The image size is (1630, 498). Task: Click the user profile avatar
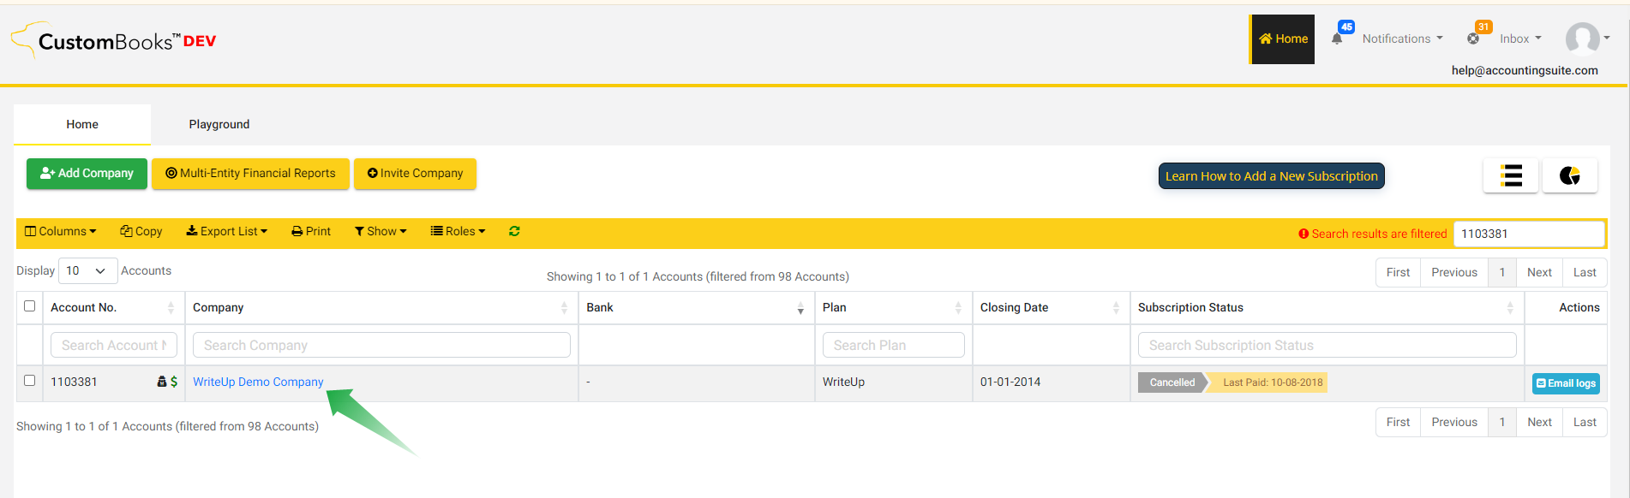click(1582, 39)
